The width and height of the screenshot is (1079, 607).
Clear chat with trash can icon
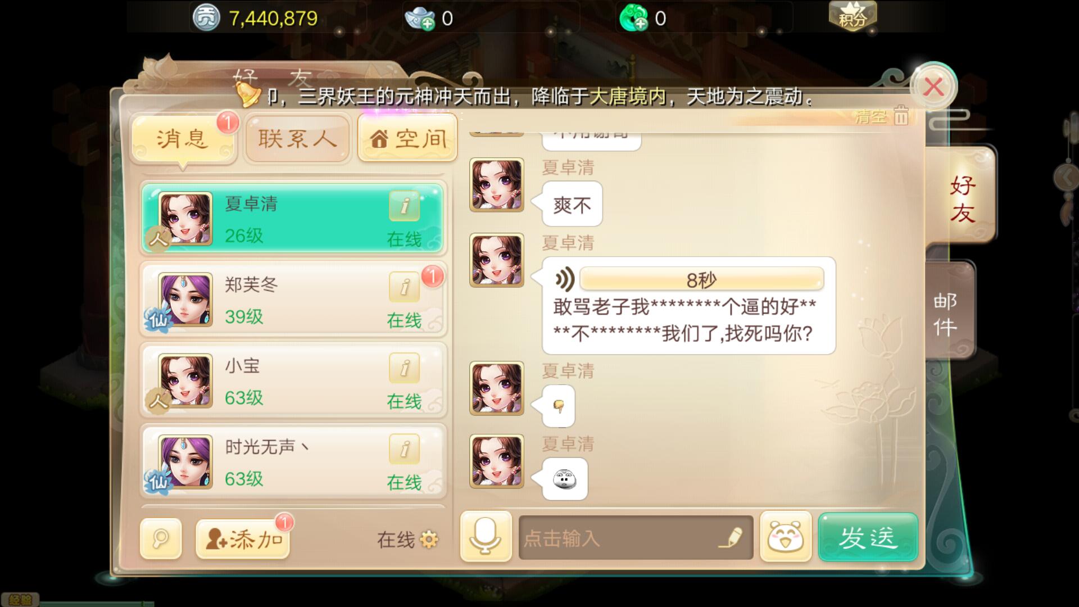pos(901,116)
